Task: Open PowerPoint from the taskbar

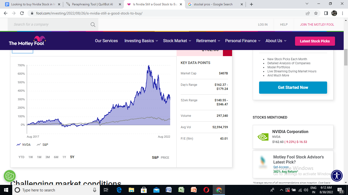Action: click(x=194, y=190)
